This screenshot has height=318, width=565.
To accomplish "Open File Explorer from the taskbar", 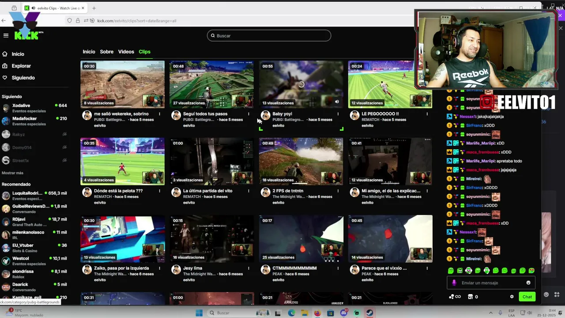I will (x=305, y=313).
